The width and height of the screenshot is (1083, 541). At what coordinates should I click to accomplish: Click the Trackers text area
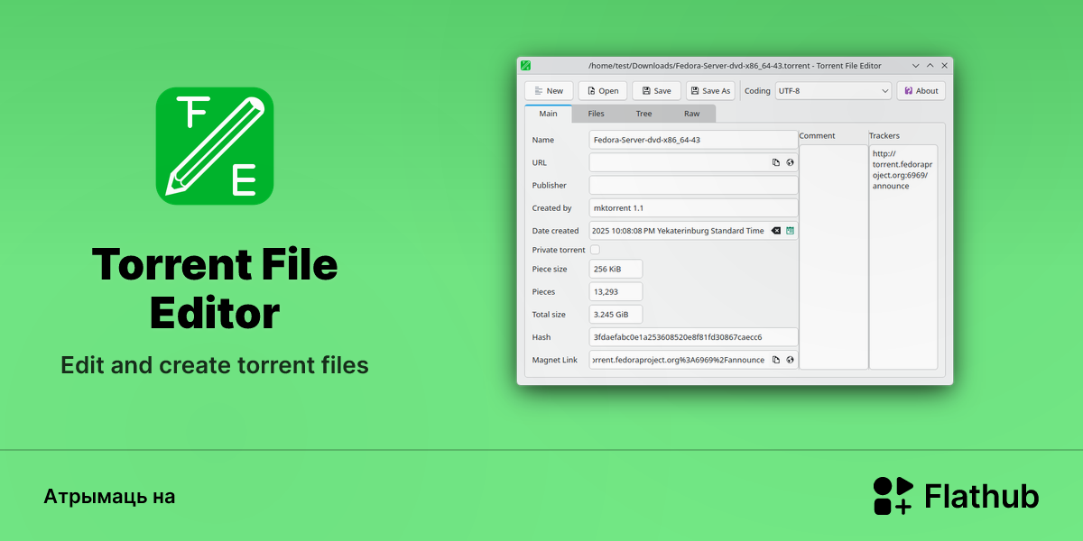[903, 257]
